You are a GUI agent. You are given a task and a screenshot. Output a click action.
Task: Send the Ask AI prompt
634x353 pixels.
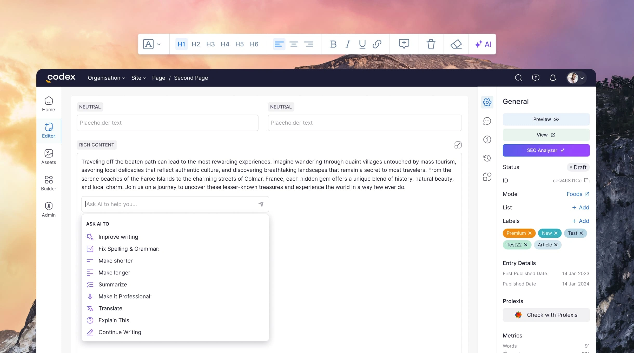(261, 204)
